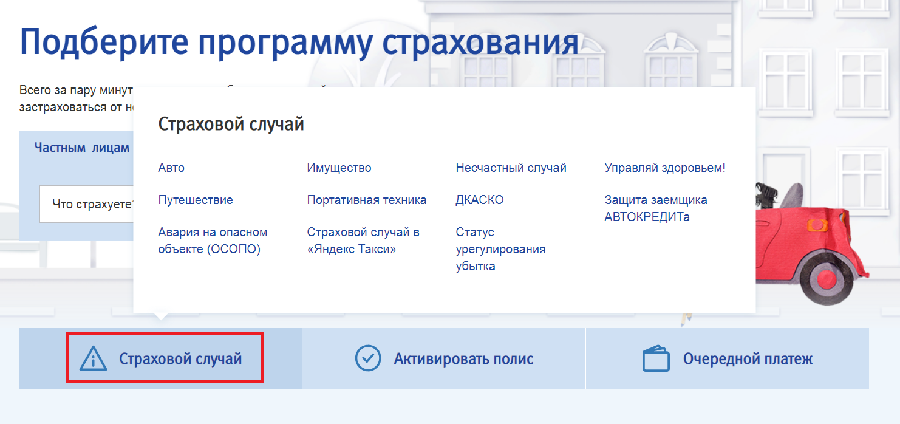Screen dimensions: 900x424
Task: Click the ДКАСКО link
Action: 479,200
